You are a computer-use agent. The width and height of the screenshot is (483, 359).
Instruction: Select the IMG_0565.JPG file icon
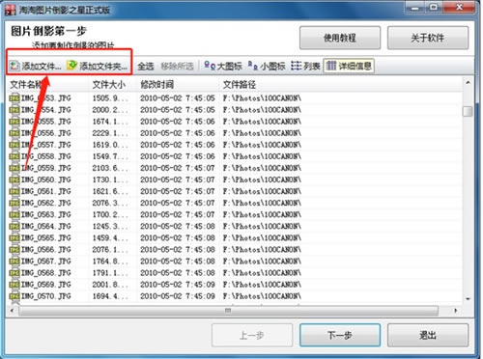(x=14, y=237)
